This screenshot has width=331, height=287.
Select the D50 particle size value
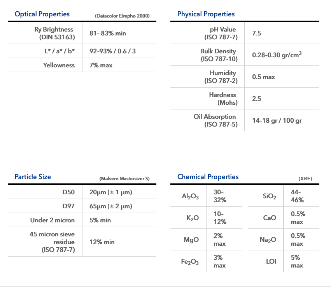111,192
